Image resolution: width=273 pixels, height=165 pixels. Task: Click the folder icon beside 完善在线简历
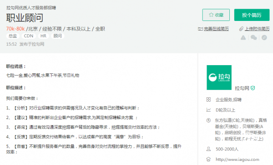[200, 29]
